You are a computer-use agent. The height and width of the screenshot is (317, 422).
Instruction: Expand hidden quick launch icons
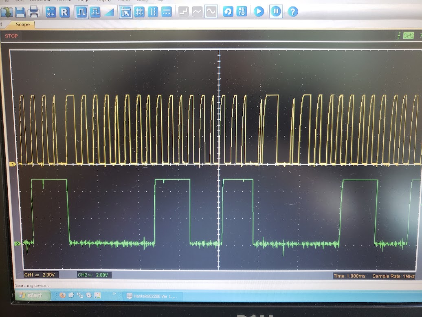tap(114, 293)
